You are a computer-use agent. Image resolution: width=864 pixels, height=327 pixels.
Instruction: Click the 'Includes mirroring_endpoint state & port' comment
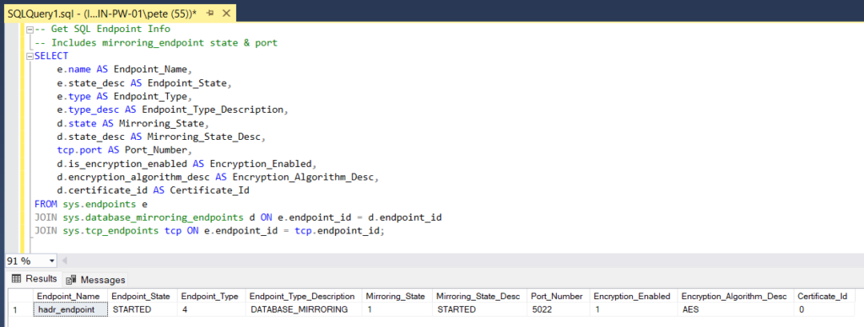(x=156, y=42)
